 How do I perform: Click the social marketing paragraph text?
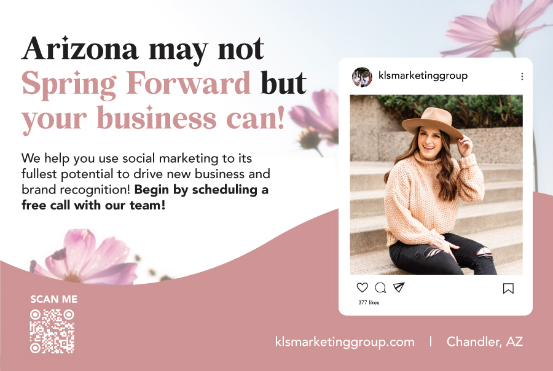(x=146, y=181)
